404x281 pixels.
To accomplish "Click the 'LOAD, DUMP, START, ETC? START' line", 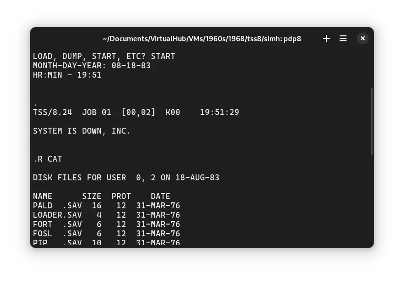I will coord(104,56).
